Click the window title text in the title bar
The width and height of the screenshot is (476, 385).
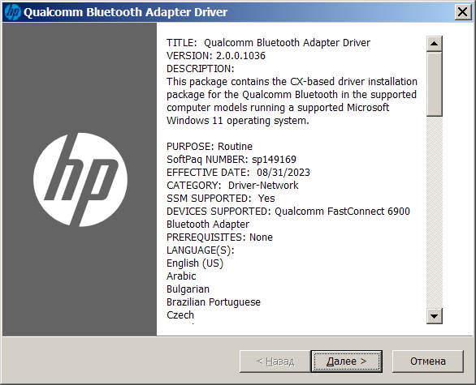(125, 12)
